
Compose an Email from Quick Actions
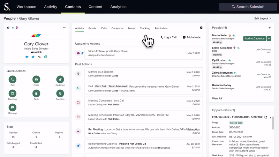(x=36, y=80)
